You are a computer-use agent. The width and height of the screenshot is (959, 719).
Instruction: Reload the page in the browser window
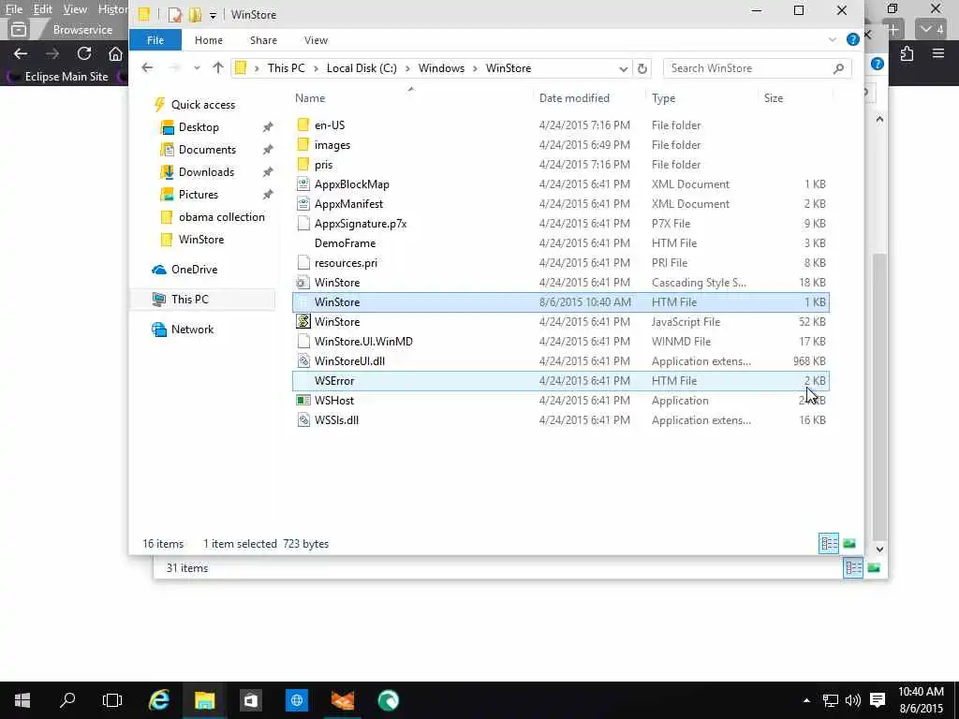point(84,53)
